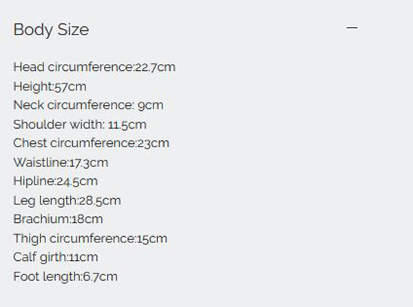Click the 15cm value after Thigh circumference
The width and height of the screenshot is (413, 307).
click(x=152, y=239)
